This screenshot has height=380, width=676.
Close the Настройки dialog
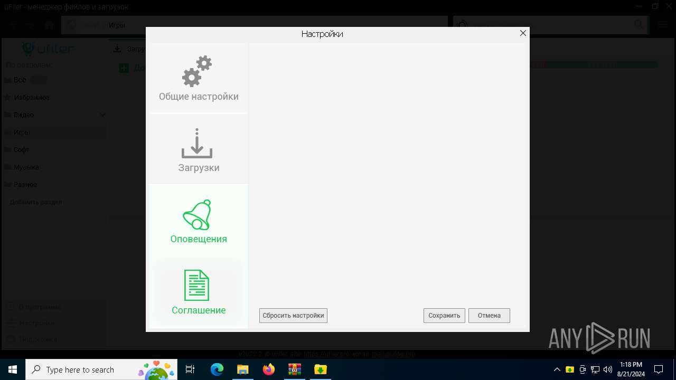point(523,33)
